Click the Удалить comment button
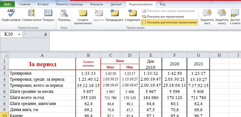Viewport: 241px width, 117px height. point(98,15)
